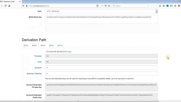181x102 pixels.
Task: Click the Account Extended Private Key label
Action: 34,86
